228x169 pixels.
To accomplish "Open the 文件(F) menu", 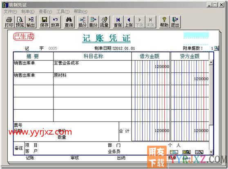I will coord(10,11).
